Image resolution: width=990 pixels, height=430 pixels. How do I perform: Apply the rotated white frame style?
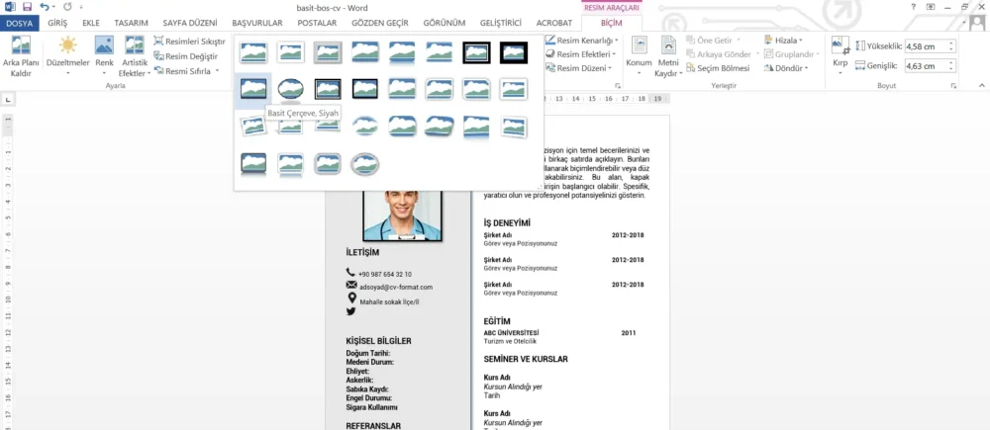(253, 127)
